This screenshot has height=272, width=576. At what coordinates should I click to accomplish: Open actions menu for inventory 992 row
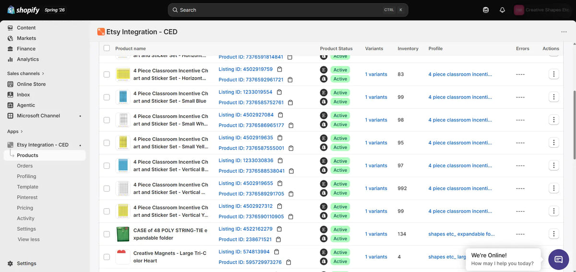click(553, 189)
